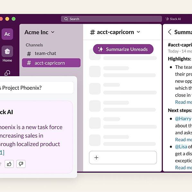Click the Project Phoenix question input field
The image size is (192, 192).
(x=37, y=88)
